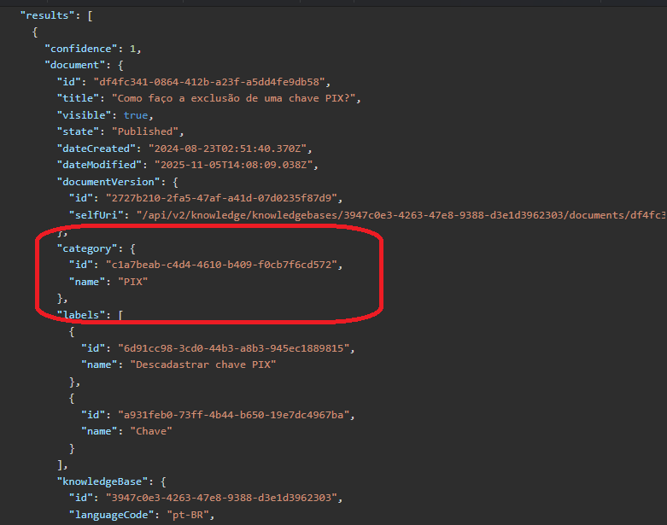The height and width of the screenshot is (525, 667).
Task: Select category id c1a7beab-c4d4-4610-b409-f0cb7f6cd572
Action: [x=221, y=265]
